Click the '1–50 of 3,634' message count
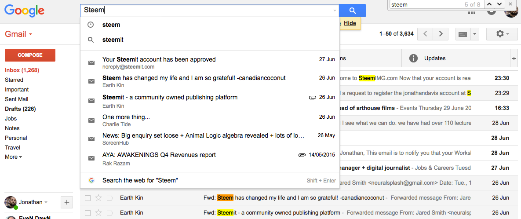 coord(396,33)
